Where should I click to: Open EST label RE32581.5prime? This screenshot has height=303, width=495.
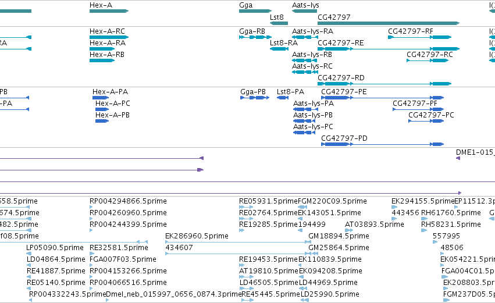tap(119, 248)
